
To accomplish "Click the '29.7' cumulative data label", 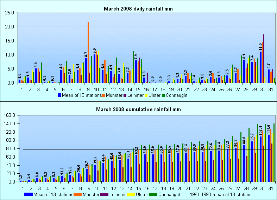I will point(87,165).
